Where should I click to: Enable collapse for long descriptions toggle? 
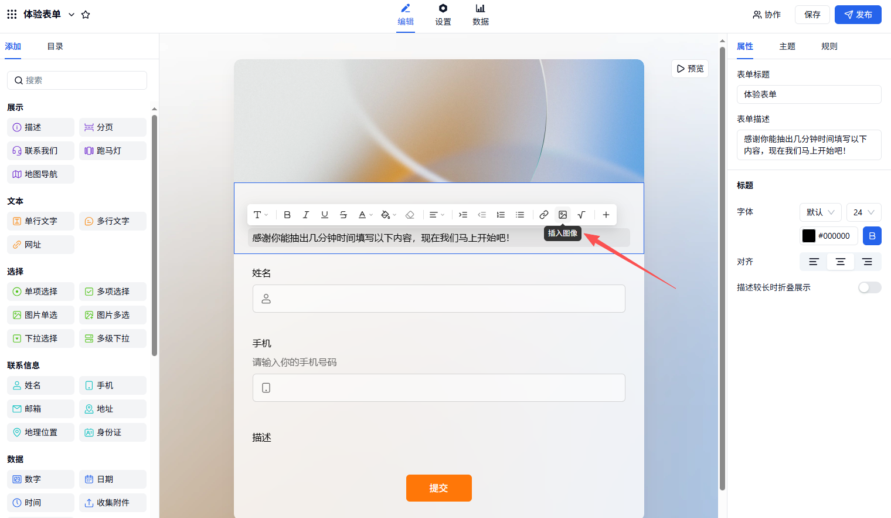click(x=869, y=287)
